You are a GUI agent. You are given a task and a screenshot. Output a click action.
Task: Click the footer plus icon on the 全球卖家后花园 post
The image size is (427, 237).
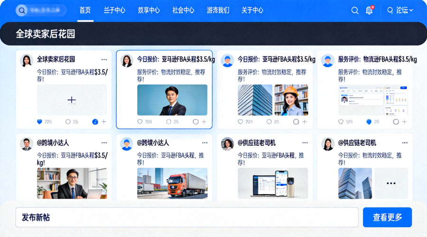[104, 122]
